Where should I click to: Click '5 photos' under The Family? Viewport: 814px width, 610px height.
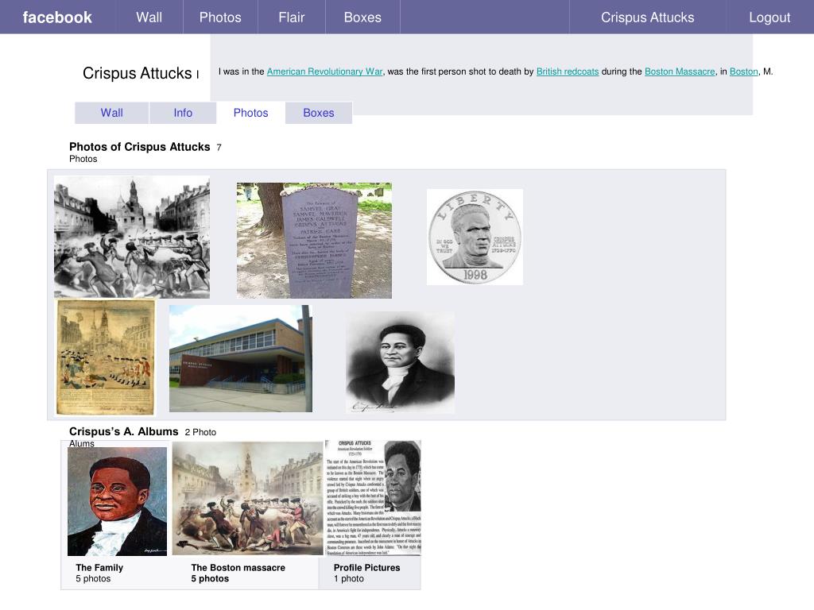pos(93,578)
